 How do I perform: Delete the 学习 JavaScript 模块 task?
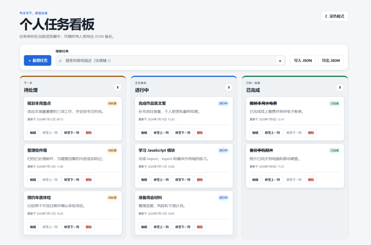point(200,180)
